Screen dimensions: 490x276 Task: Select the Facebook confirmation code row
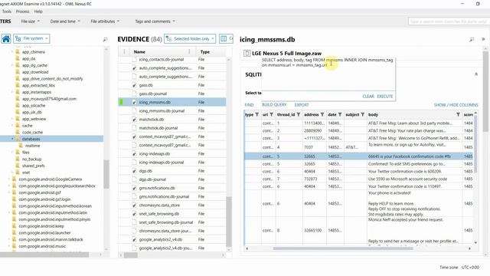pos(358,156)
